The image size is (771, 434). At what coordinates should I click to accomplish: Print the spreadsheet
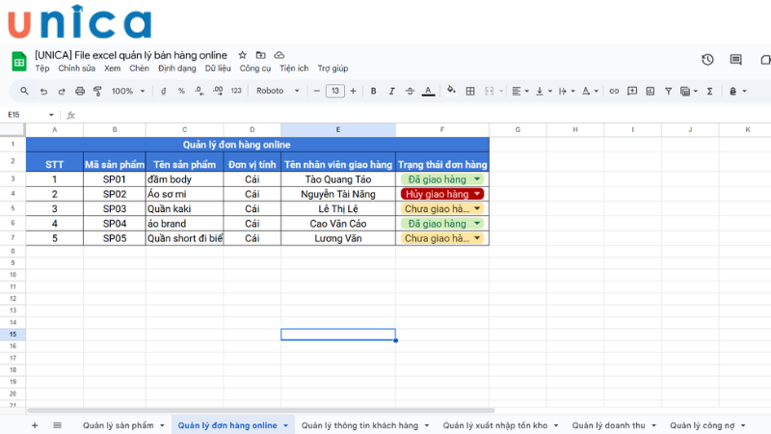[x=80, y=91]
